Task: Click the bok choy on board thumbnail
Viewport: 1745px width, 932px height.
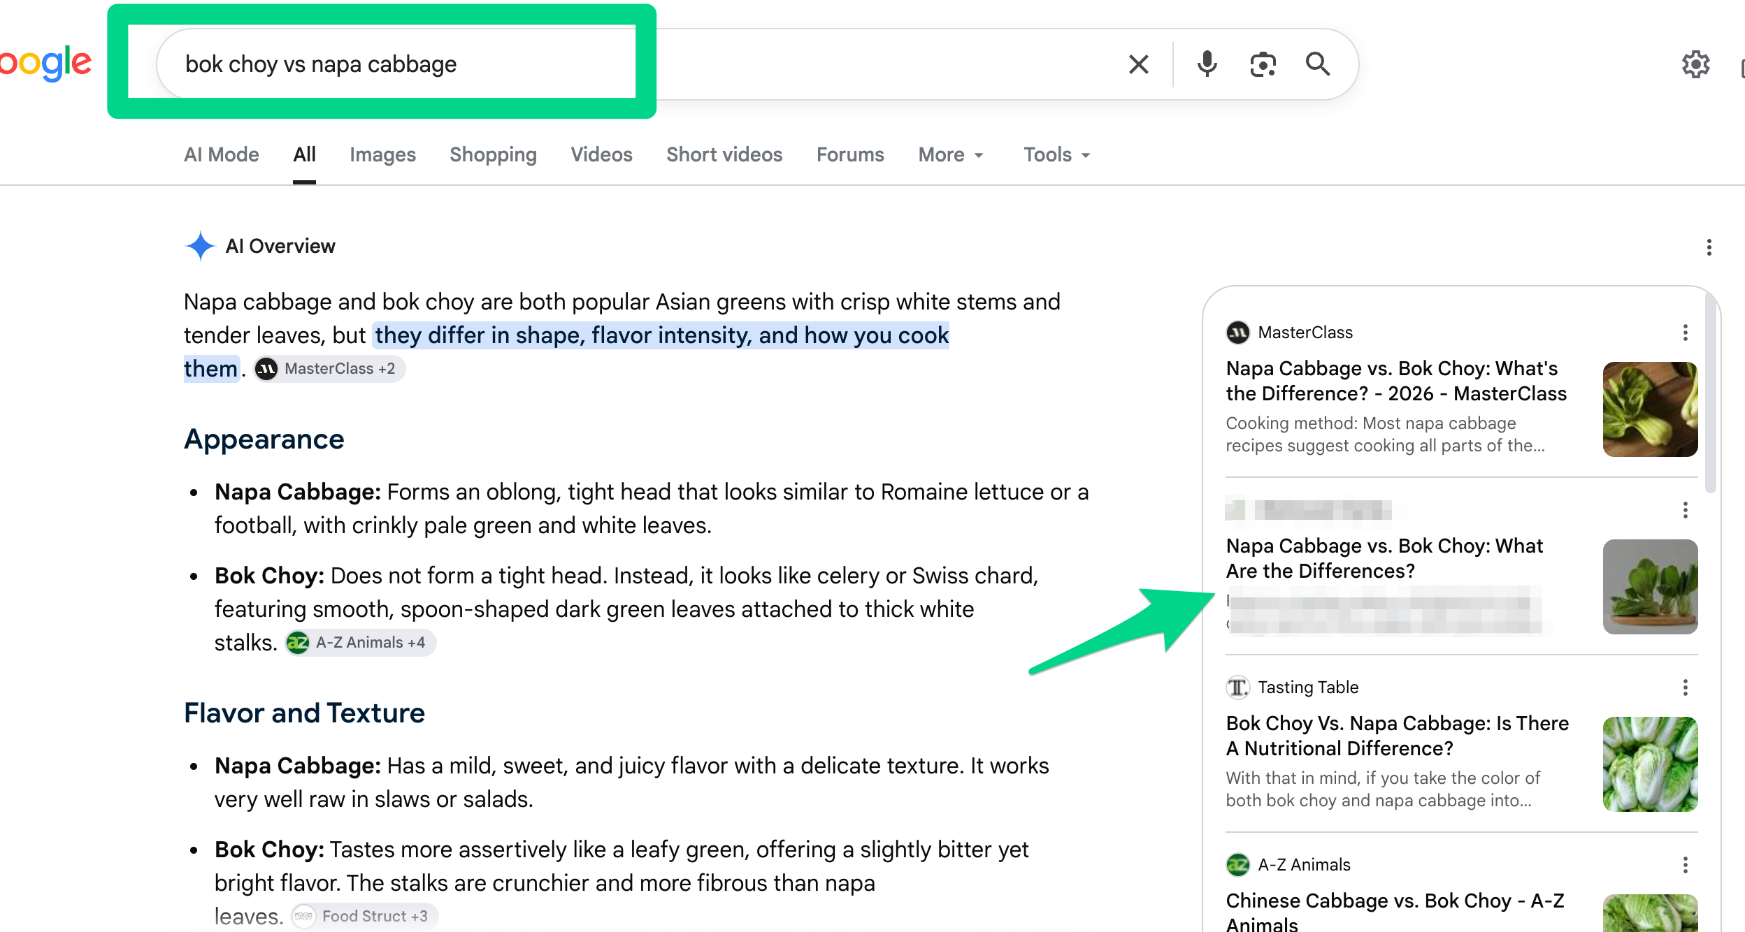Action: (1650, 587)
